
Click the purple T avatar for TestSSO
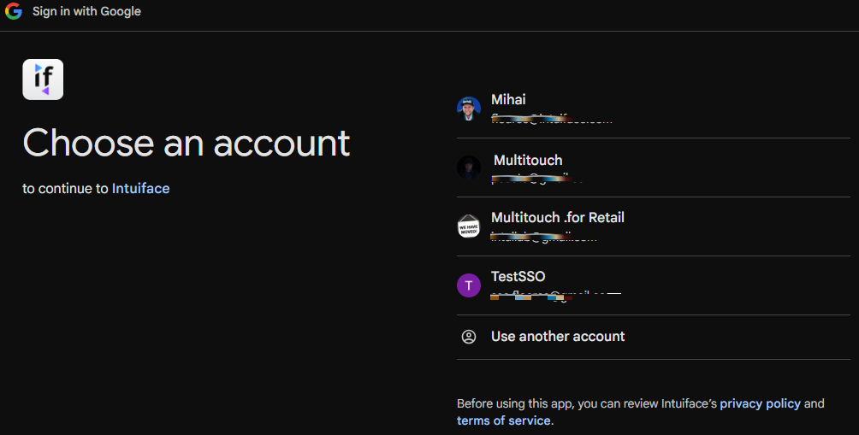[x=468, y=285]
